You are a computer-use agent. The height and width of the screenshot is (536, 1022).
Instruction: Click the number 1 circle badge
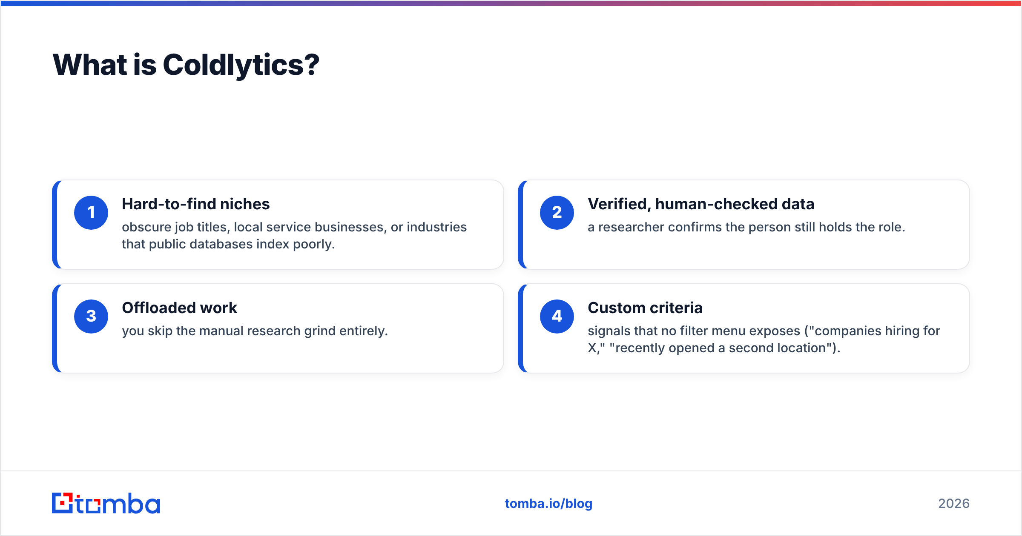point(91,213)
